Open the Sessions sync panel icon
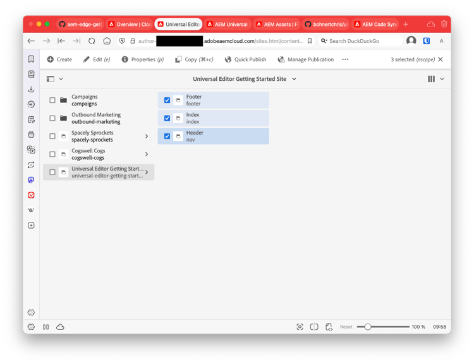This screenshot has width=474, height=364. click(31, 165)
